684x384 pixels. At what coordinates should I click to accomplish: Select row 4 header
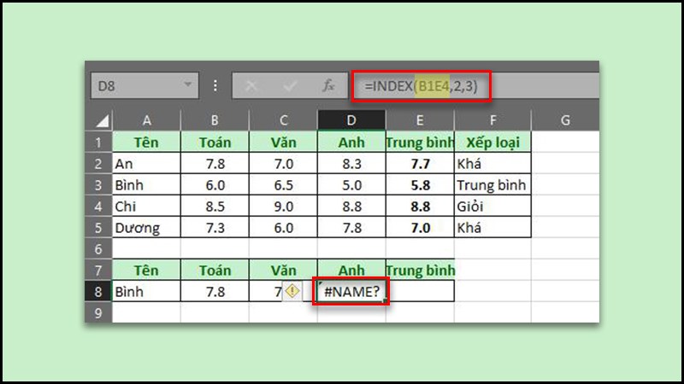pyautogui.click(x=98, y=207)
